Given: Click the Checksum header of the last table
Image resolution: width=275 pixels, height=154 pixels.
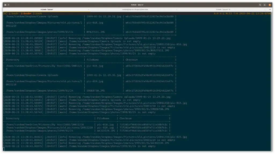Looking at the screenshot, I should tap(126, 118).
